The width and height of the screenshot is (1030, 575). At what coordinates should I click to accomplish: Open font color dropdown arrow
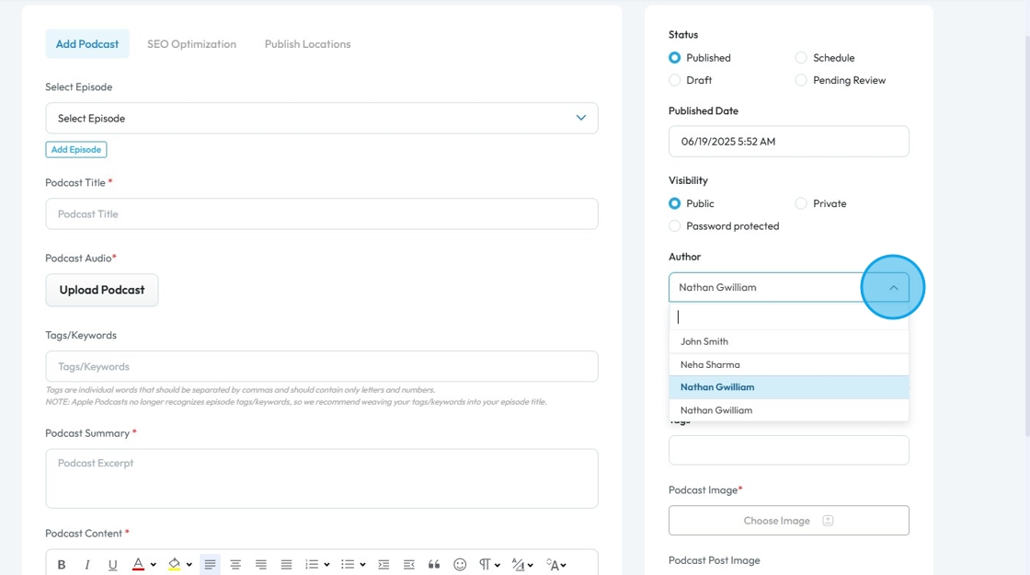tap(153, 565)
